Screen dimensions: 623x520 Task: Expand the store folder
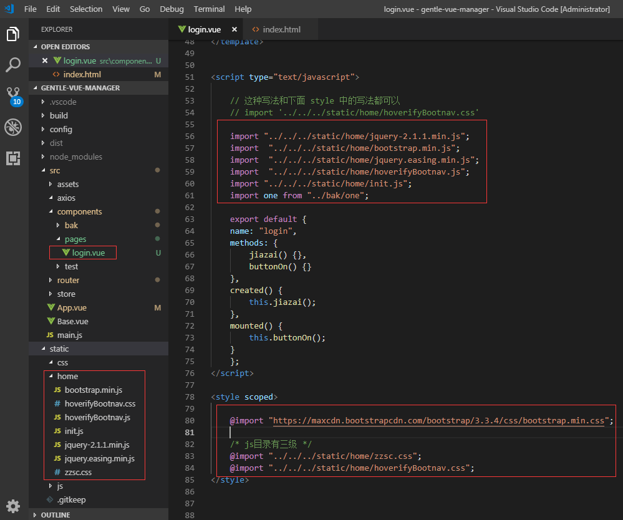tap(99, 294)
